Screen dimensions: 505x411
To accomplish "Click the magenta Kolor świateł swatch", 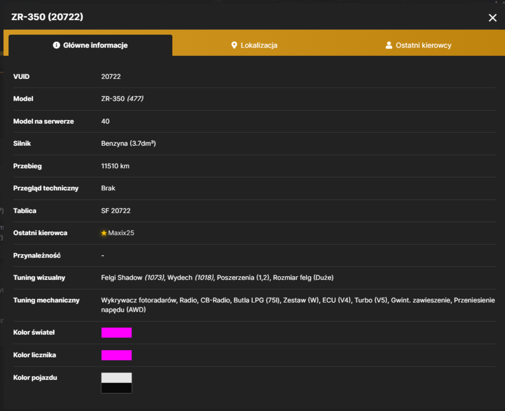I will (x=116, y=333).
